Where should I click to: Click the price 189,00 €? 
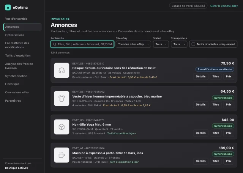pyautogui.click(x=226, y=148)
